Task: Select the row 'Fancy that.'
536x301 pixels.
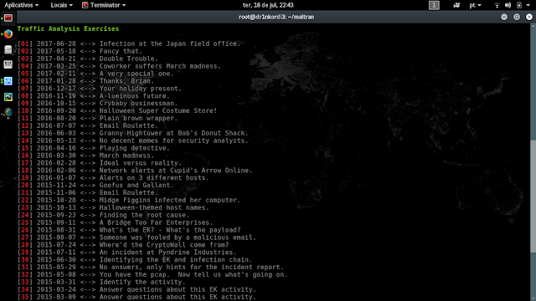Action: click(x=80, y=51)
